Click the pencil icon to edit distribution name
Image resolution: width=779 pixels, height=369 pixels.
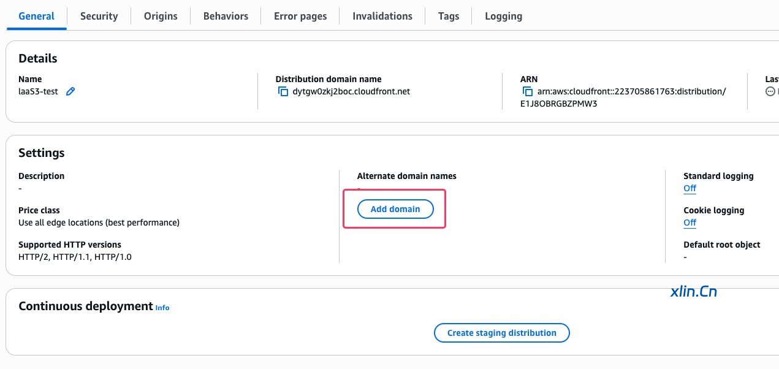70,91
